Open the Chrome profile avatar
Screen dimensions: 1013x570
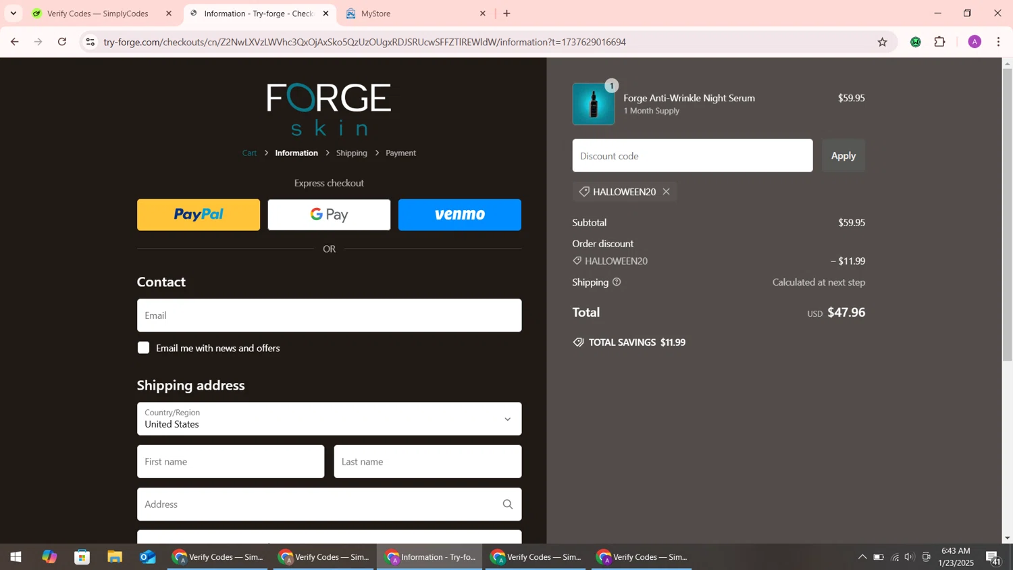(974, 42)
